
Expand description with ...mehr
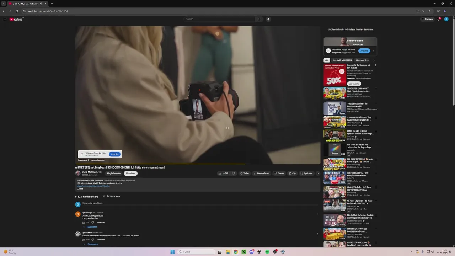[80, 189]
